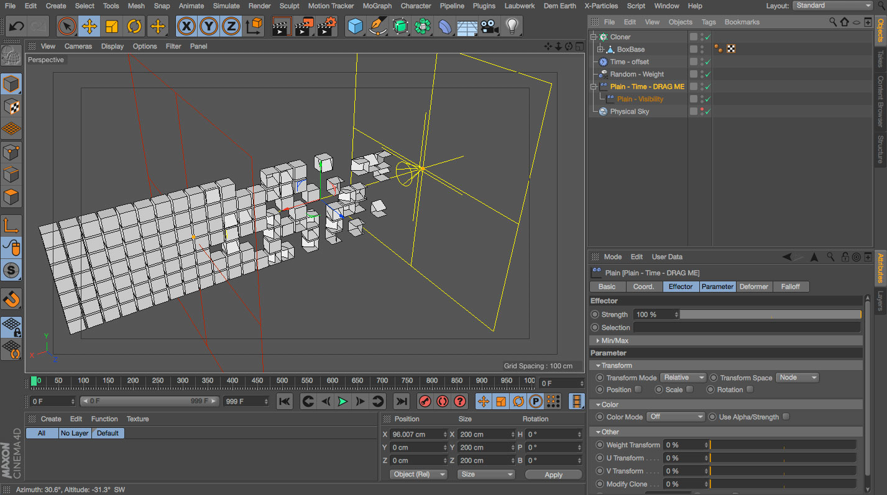
Task: Open Layout Standard dropdown
Action: click(x=833, y=6)
